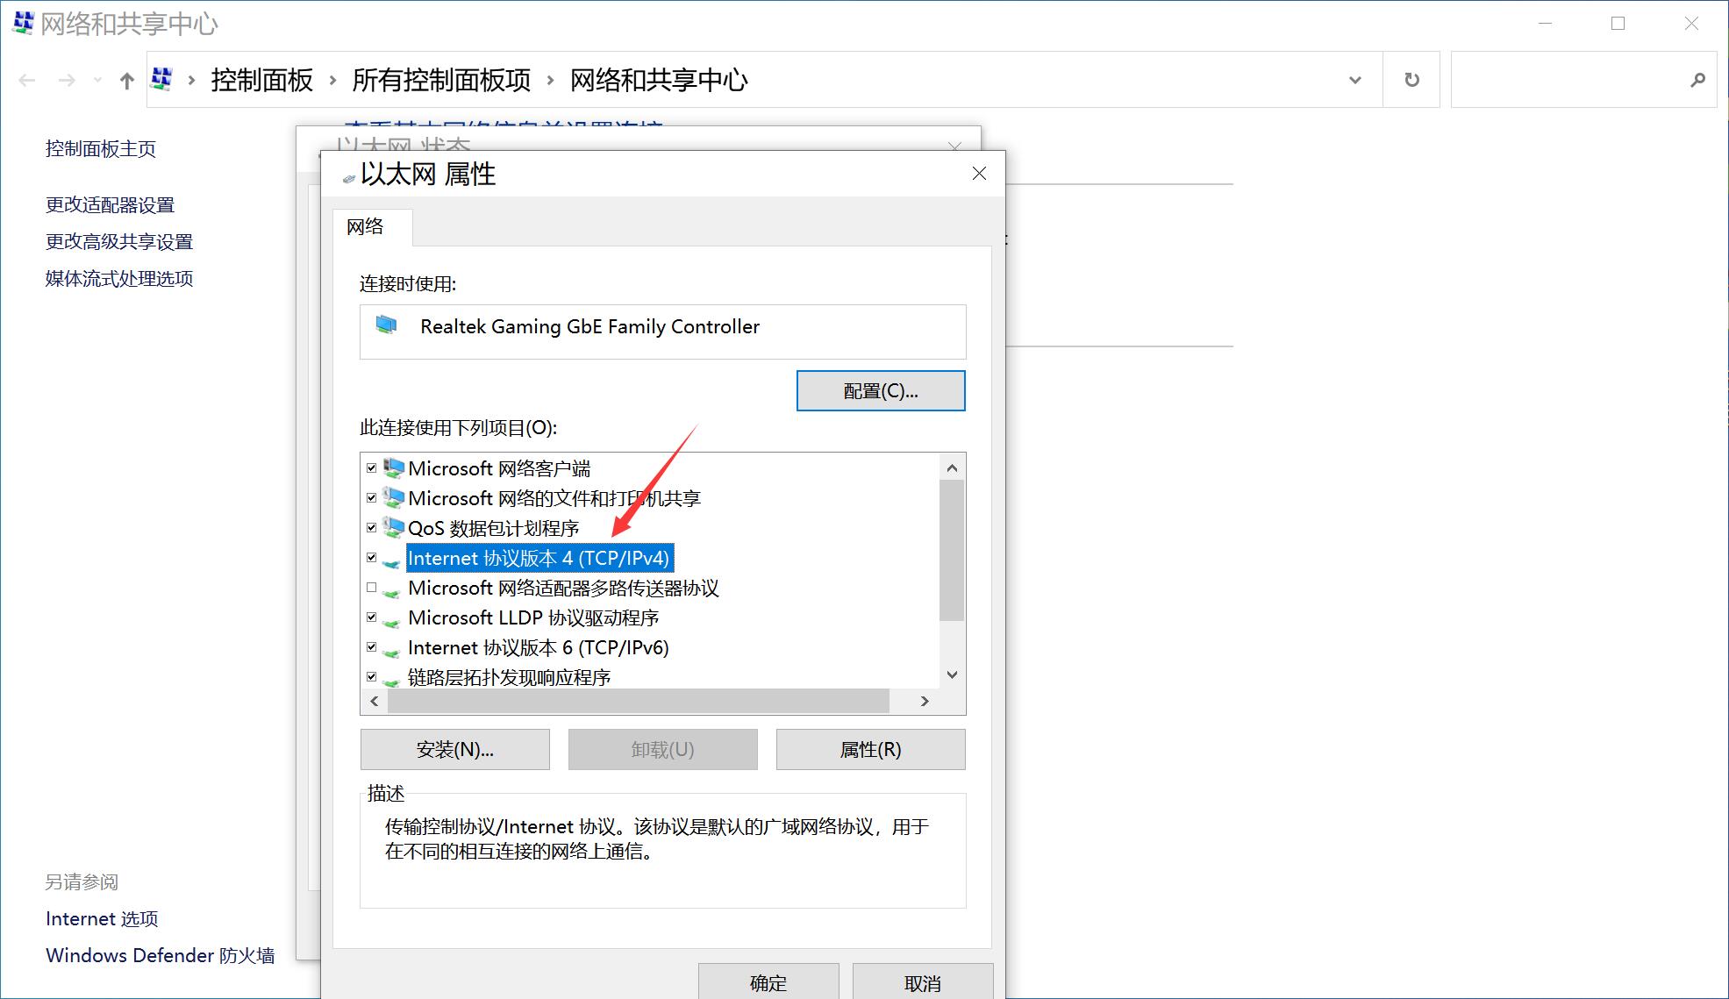Open recent locations dropdown arrow
1729x999 pixels.
click(x=97, y=81)
